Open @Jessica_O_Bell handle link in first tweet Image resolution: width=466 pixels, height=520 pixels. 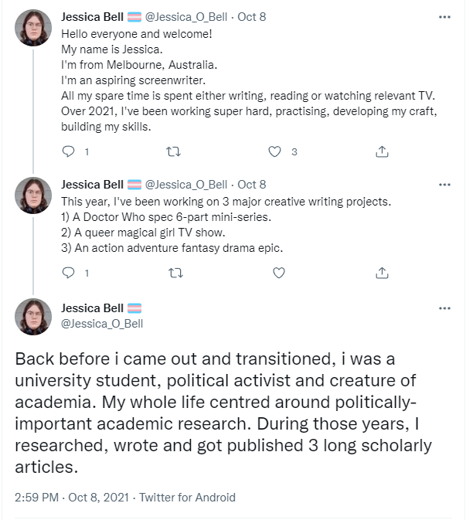click(186, 17)
